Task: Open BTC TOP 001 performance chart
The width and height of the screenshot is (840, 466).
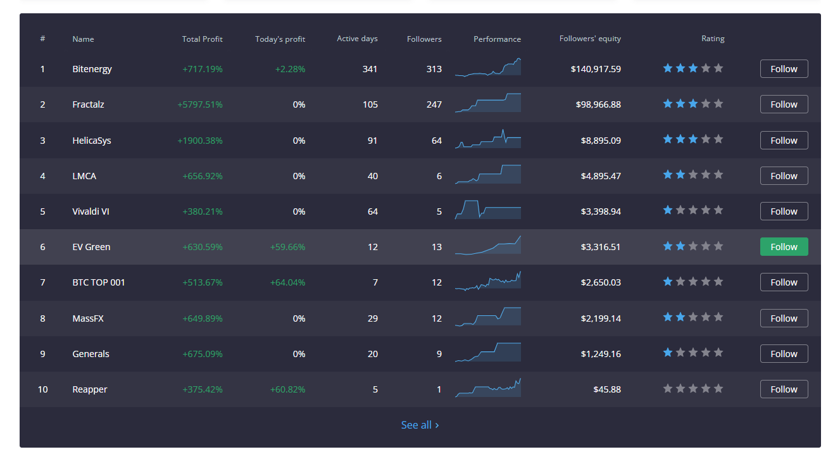Action: pos(487,280)
